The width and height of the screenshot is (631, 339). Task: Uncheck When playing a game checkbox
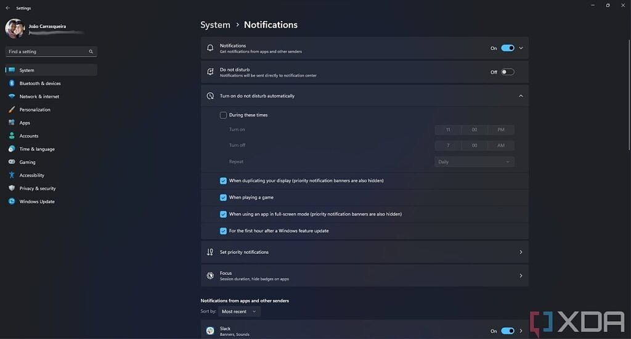(223, 198)
